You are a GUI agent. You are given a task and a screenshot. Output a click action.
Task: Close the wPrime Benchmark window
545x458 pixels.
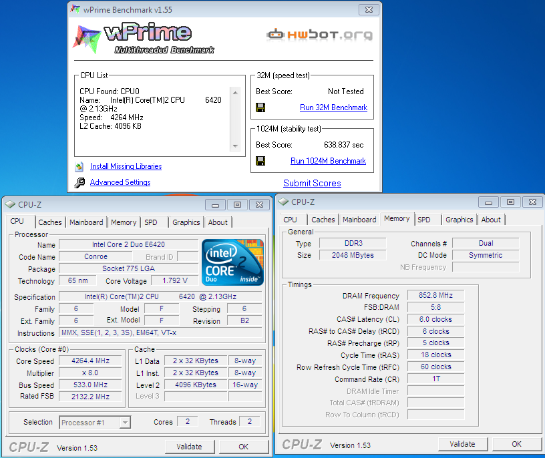[369, 10]
